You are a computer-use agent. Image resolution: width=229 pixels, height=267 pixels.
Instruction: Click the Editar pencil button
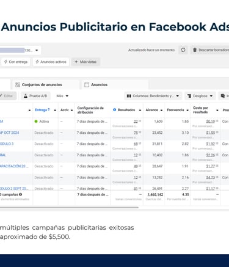8,96
